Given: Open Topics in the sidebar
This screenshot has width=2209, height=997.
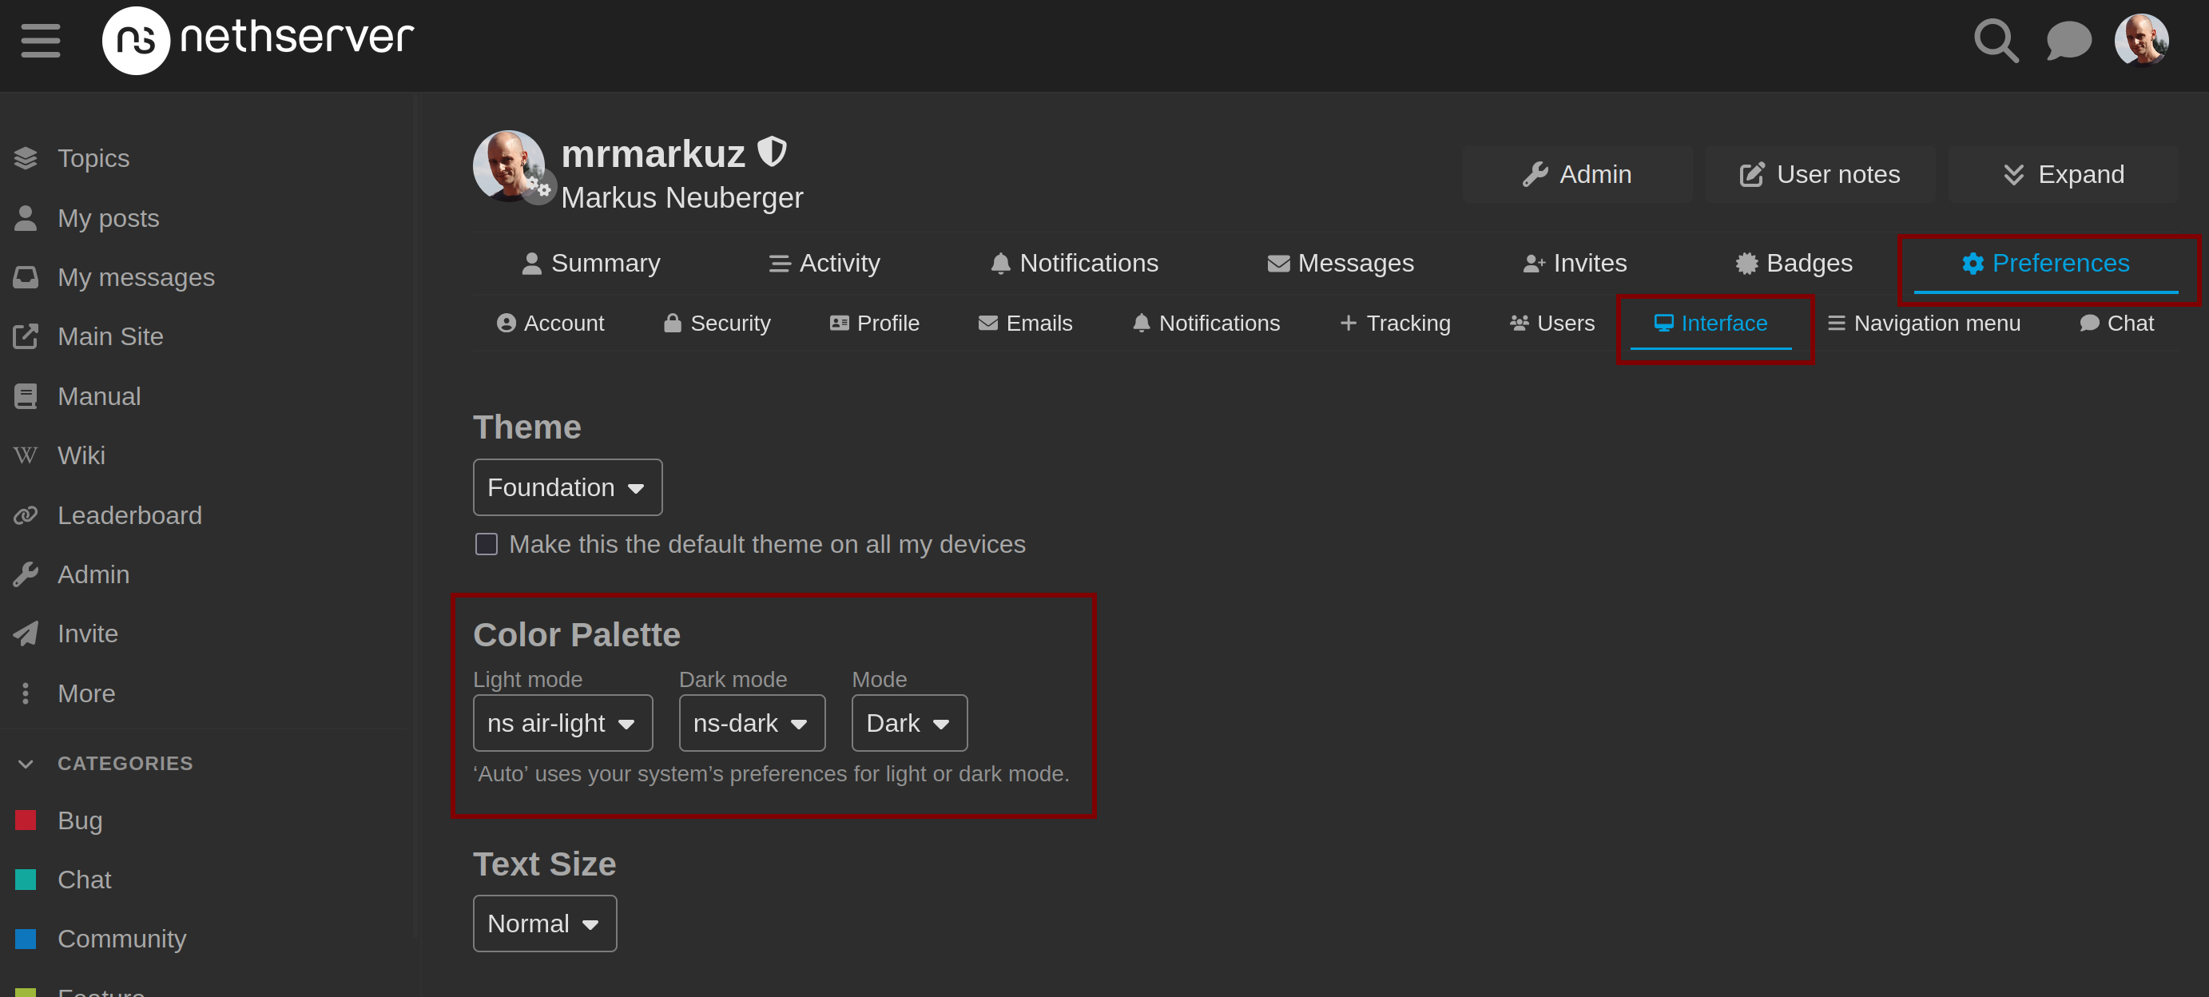Looking at the screenshot, I should click(x=93, y=159).
